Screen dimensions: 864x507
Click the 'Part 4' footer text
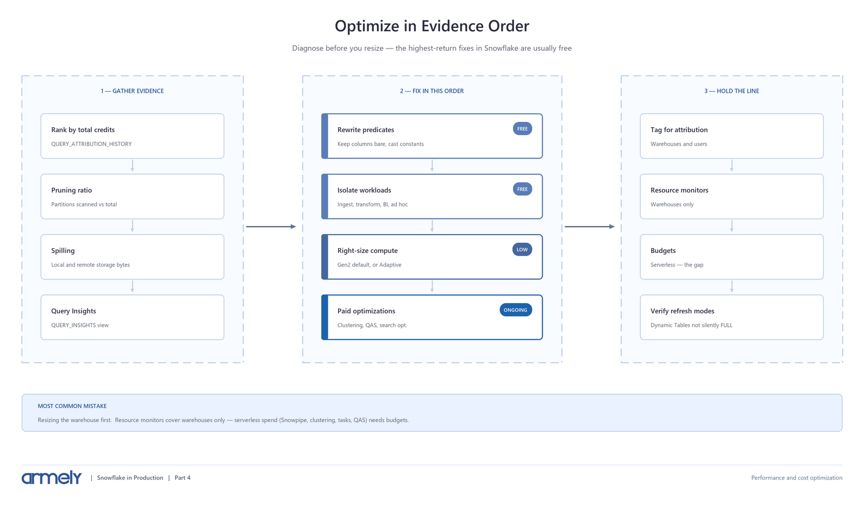[x=183, y=478]
